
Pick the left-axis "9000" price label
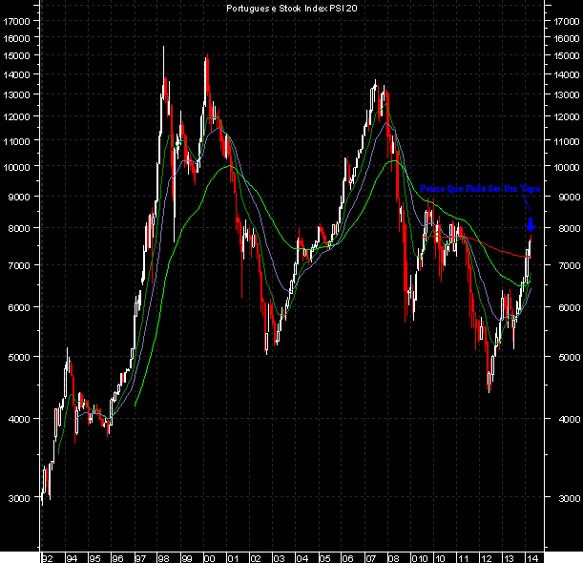click(19, 197)
